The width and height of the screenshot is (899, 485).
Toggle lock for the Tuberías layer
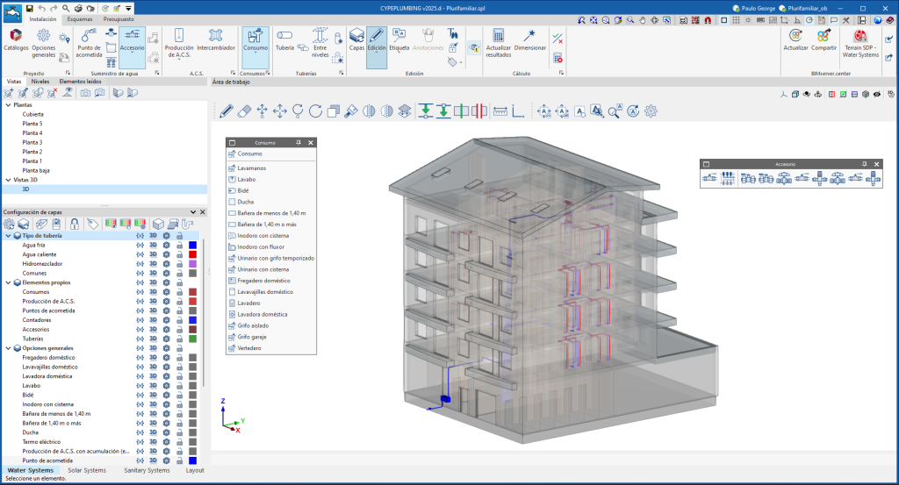point(179,339)
